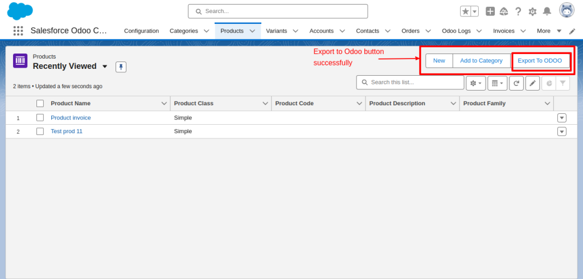Check the Test prod 11 row checkbox
Screen dimensions: 583x279
[40, 132]
